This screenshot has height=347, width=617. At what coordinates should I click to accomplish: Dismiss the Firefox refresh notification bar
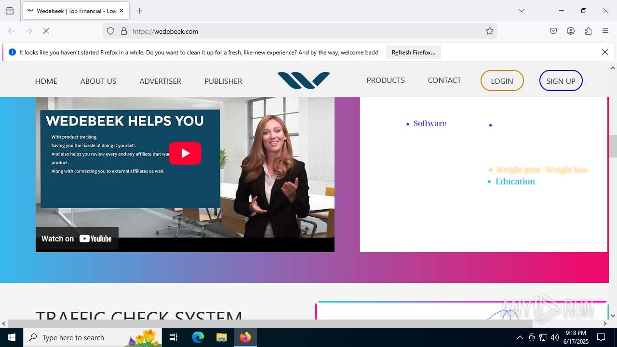(605, 52)
